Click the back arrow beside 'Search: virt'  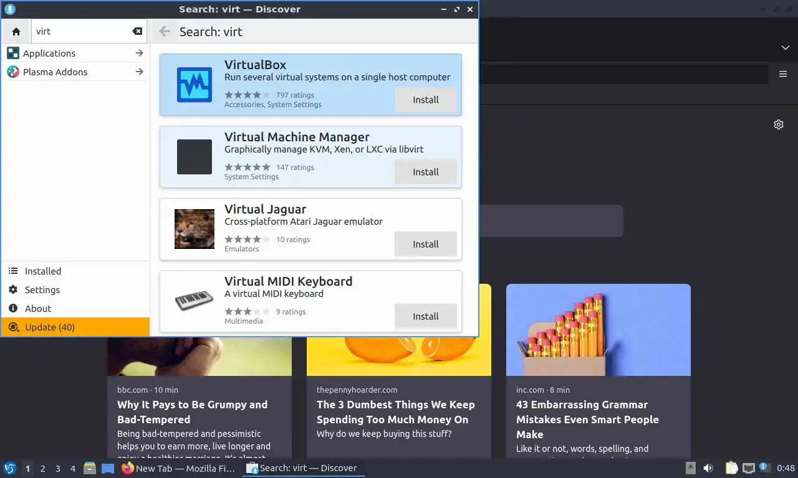tap(165, 31)
